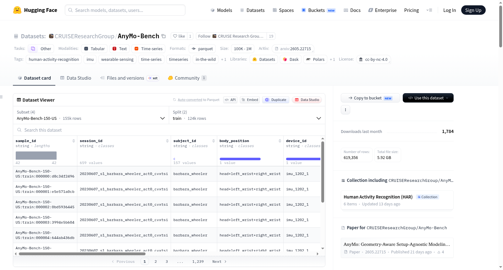Focus the Search models, datasets, users field
This screenshot has height=270, width=503.
click(x=125, y=10)
